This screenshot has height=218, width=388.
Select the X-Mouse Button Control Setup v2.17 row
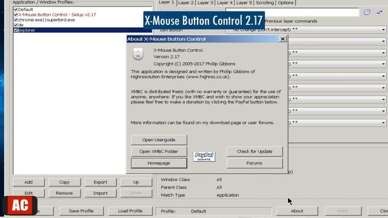point(57,15)
